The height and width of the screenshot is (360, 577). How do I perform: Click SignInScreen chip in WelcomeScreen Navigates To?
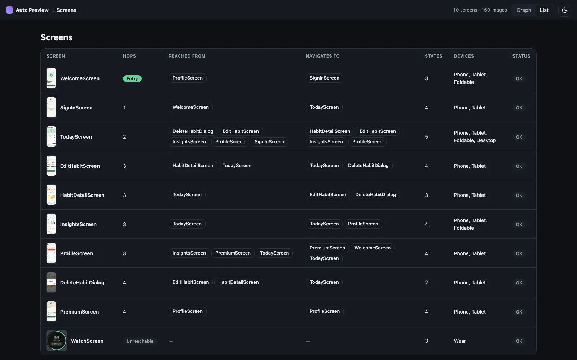pyautogui.click(x=325, y=78)
